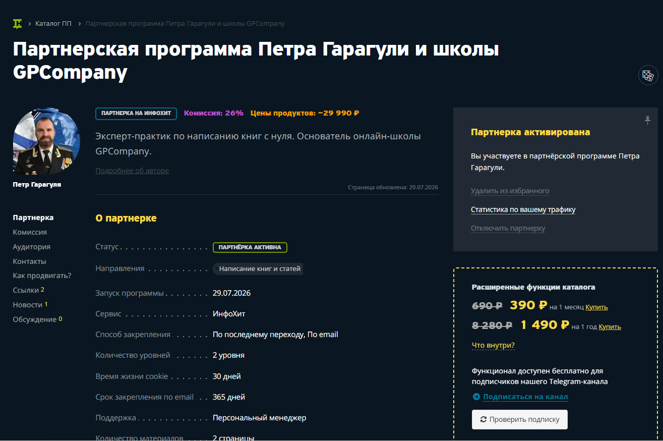Click the launch date value 29.07.2026
663x441 pixels.
pyautogui.click(x=231, y=293)
